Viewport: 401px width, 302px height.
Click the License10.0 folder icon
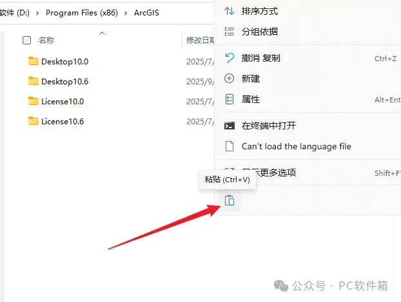click(34, 101)
